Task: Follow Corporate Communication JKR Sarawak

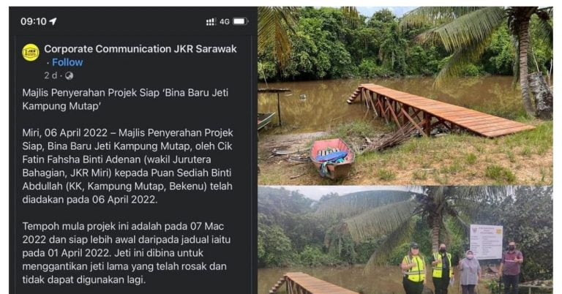Action: tap(67, 62)
